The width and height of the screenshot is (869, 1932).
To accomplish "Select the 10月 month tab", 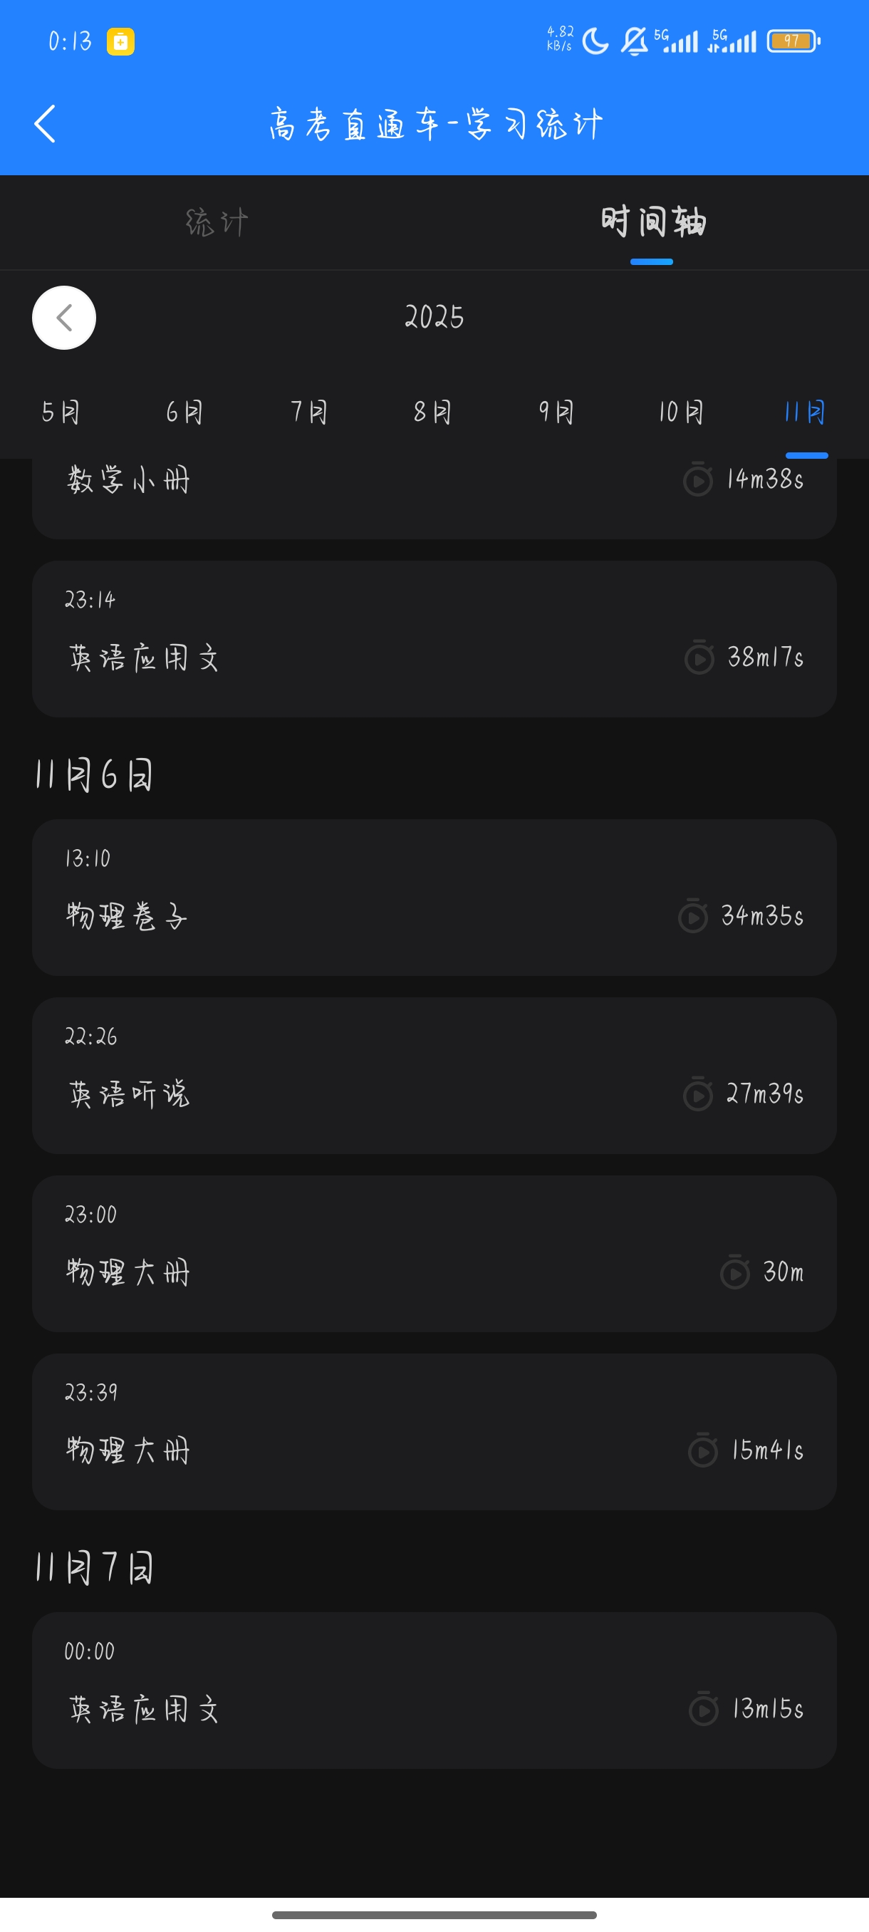I will 681,412.
